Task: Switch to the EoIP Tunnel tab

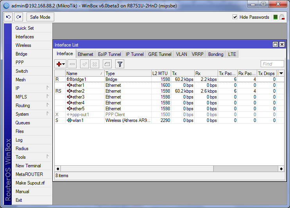Action: coord(109,54)
